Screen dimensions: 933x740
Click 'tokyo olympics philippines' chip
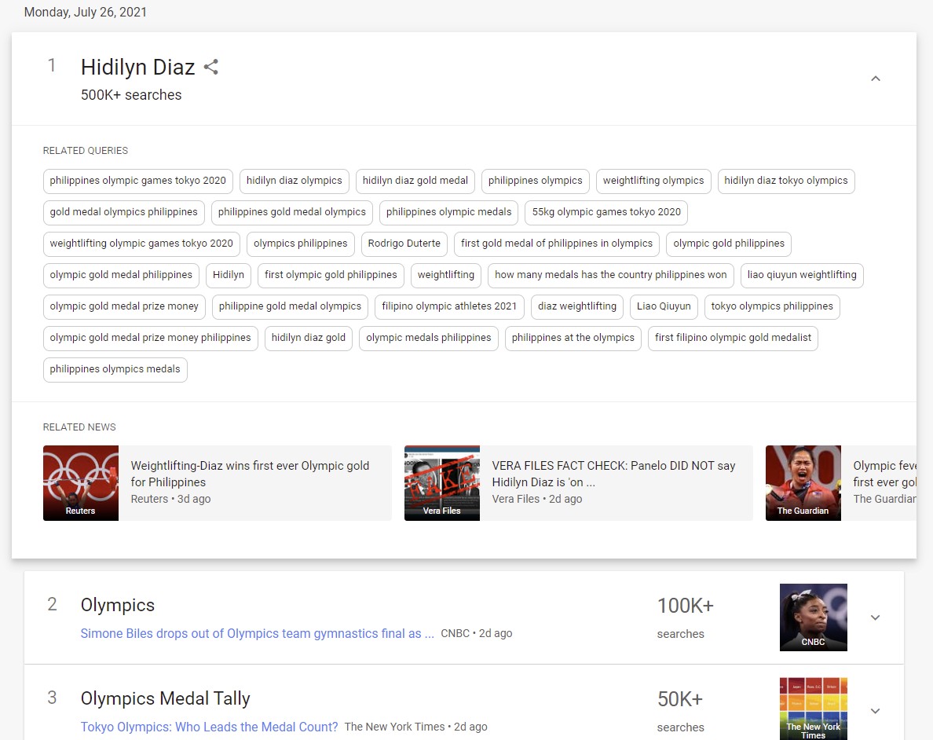(772, 307)
